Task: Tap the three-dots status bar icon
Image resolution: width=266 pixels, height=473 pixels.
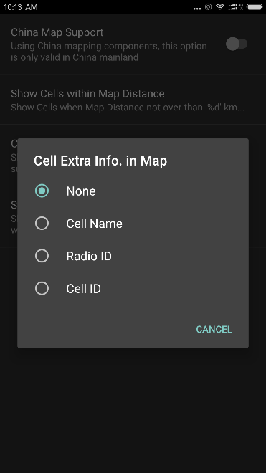Action: click(x=197, y=9)
